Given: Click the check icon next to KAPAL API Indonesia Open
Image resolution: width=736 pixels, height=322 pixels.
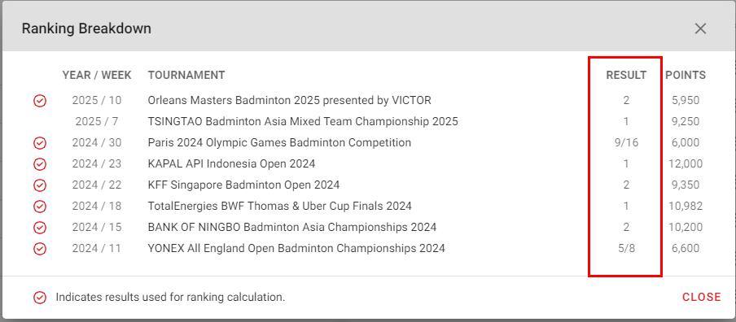Looking at the screenshot, I should (x=40, y=164).
